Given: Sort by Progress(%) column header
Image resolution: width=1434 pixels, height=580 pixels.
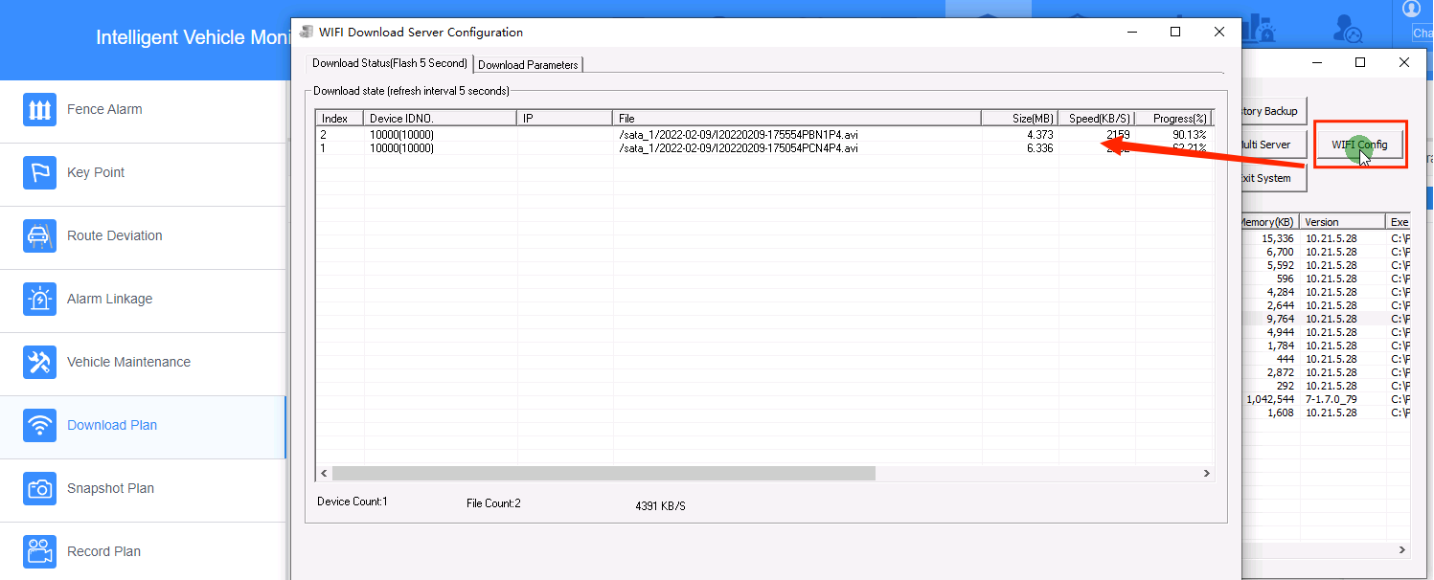Looking at the screenshot, I should [1173, 118].
